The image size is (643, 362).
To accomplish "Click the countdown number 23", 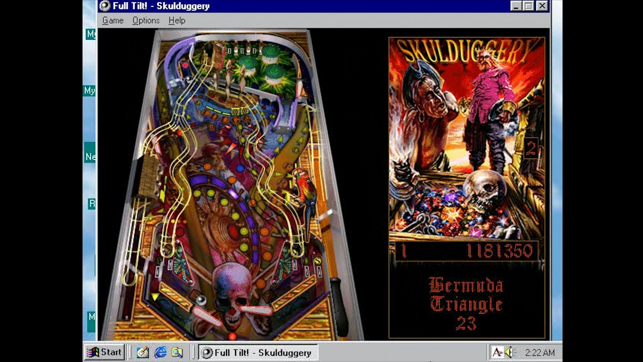I will click(x=466, y=323).
